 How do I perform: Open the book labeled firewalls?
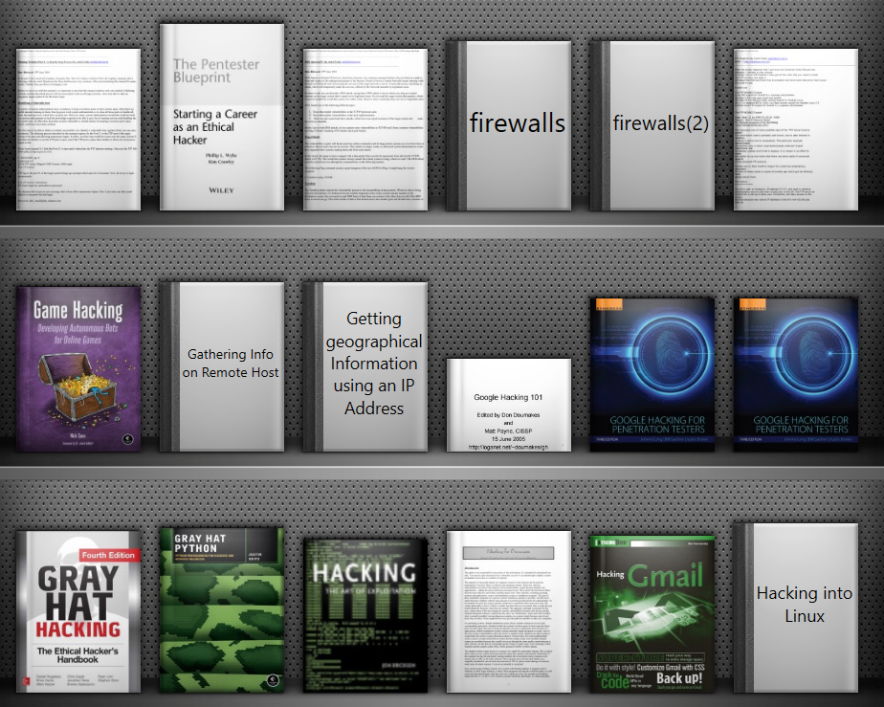(509, 125)
